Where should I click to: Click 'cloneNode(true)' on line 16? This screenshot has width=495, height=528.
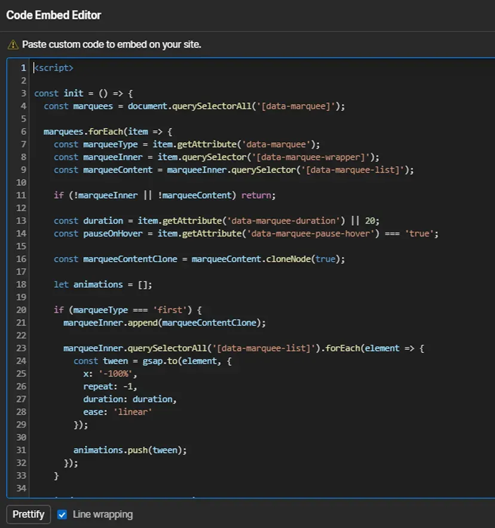coord(303,259)
